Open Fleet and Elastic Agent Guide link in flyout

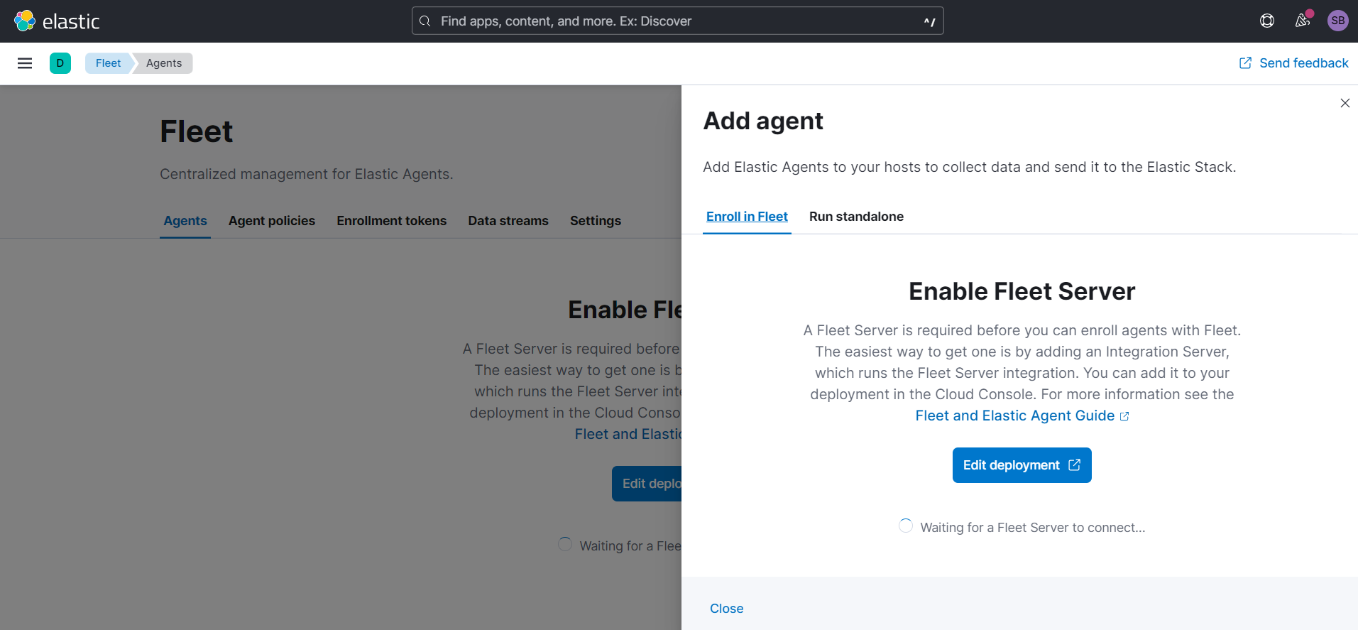coord(1022,416)
